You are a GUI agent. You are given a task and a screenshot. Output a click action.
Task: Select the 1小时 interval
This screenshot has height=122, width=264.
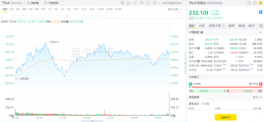[x=100, y=9]
